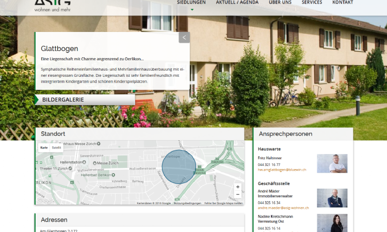Go to the Services page
Screen dimensions: 387x232
click(312, 3)
